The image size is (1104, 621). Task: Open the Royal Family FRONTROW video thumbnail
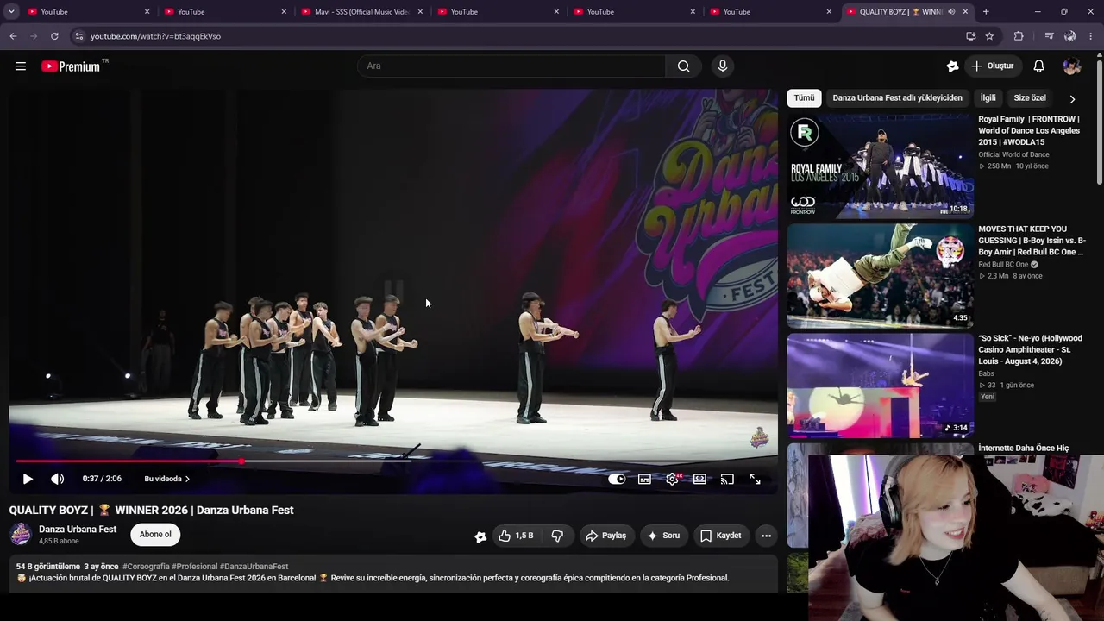[x=880, y=166]
